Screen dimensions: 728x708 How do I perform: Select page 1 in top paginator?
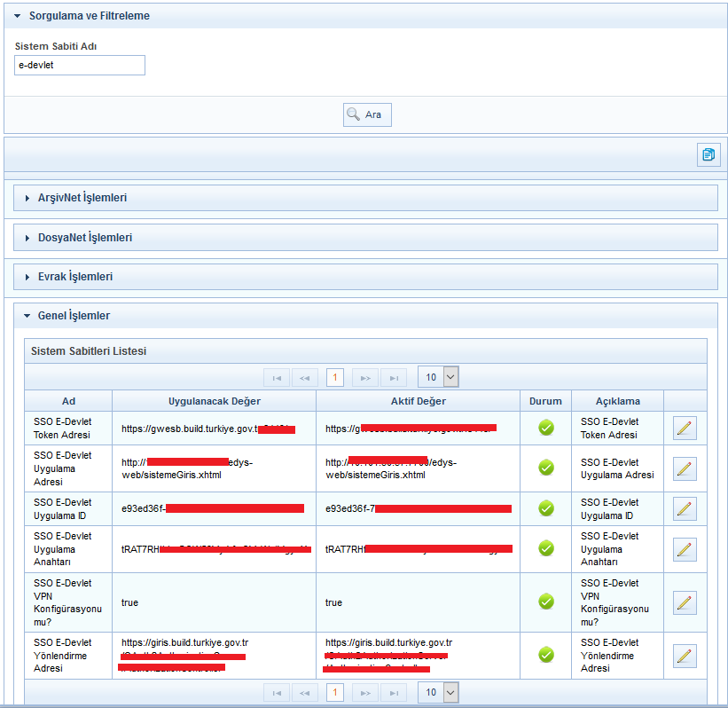coord(335,378)
